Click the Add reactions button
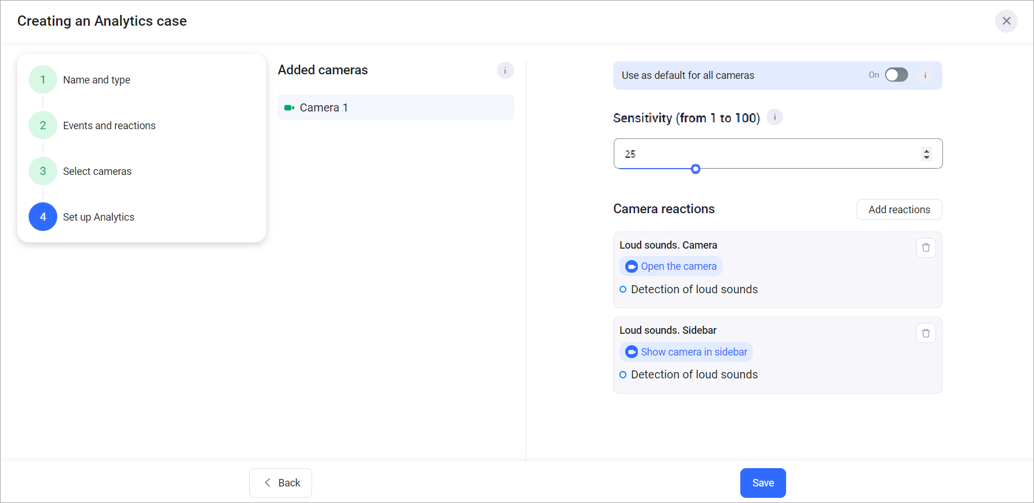 coord(899,209)
